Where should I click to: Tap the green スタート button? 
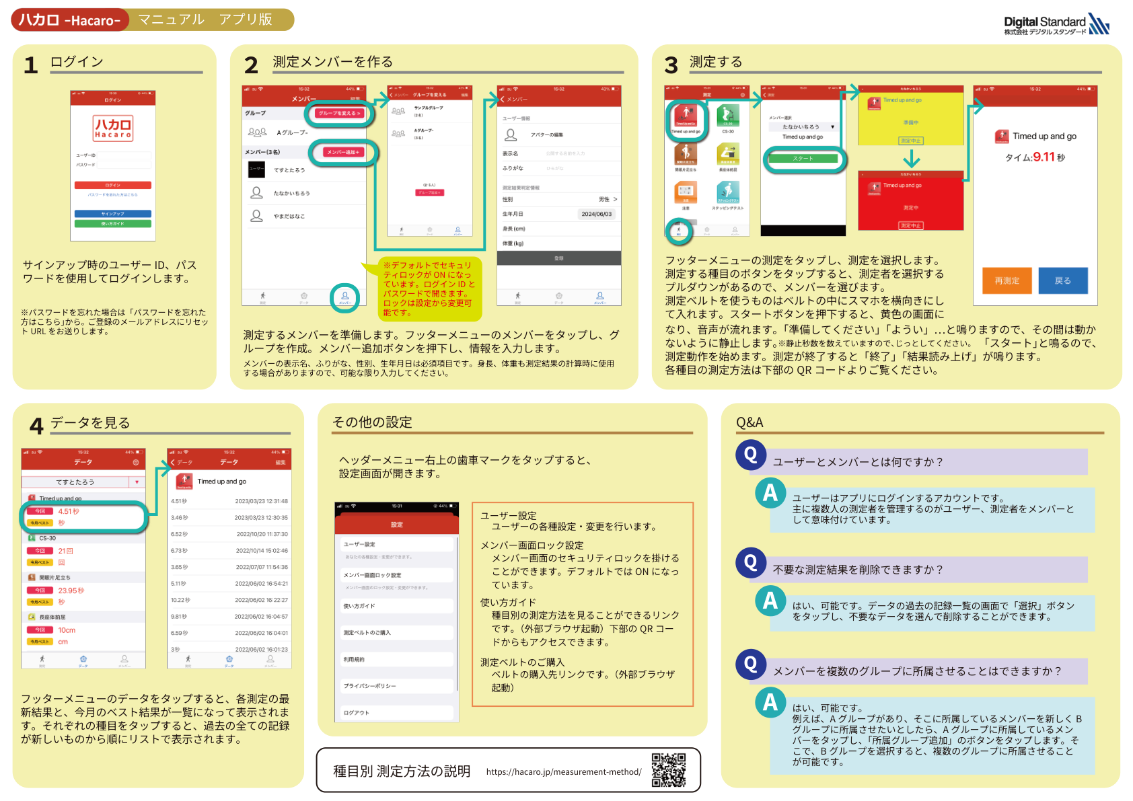click(x=803, y=159)
